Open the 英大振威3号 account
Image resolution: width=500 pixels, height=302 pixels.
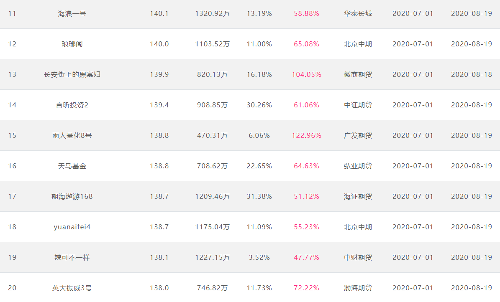[x=72, y=288]
